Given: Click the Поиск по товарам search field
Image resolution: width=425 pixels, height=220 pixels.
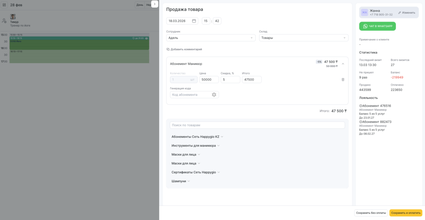Looking at the screenshot, I should (257, 125).
